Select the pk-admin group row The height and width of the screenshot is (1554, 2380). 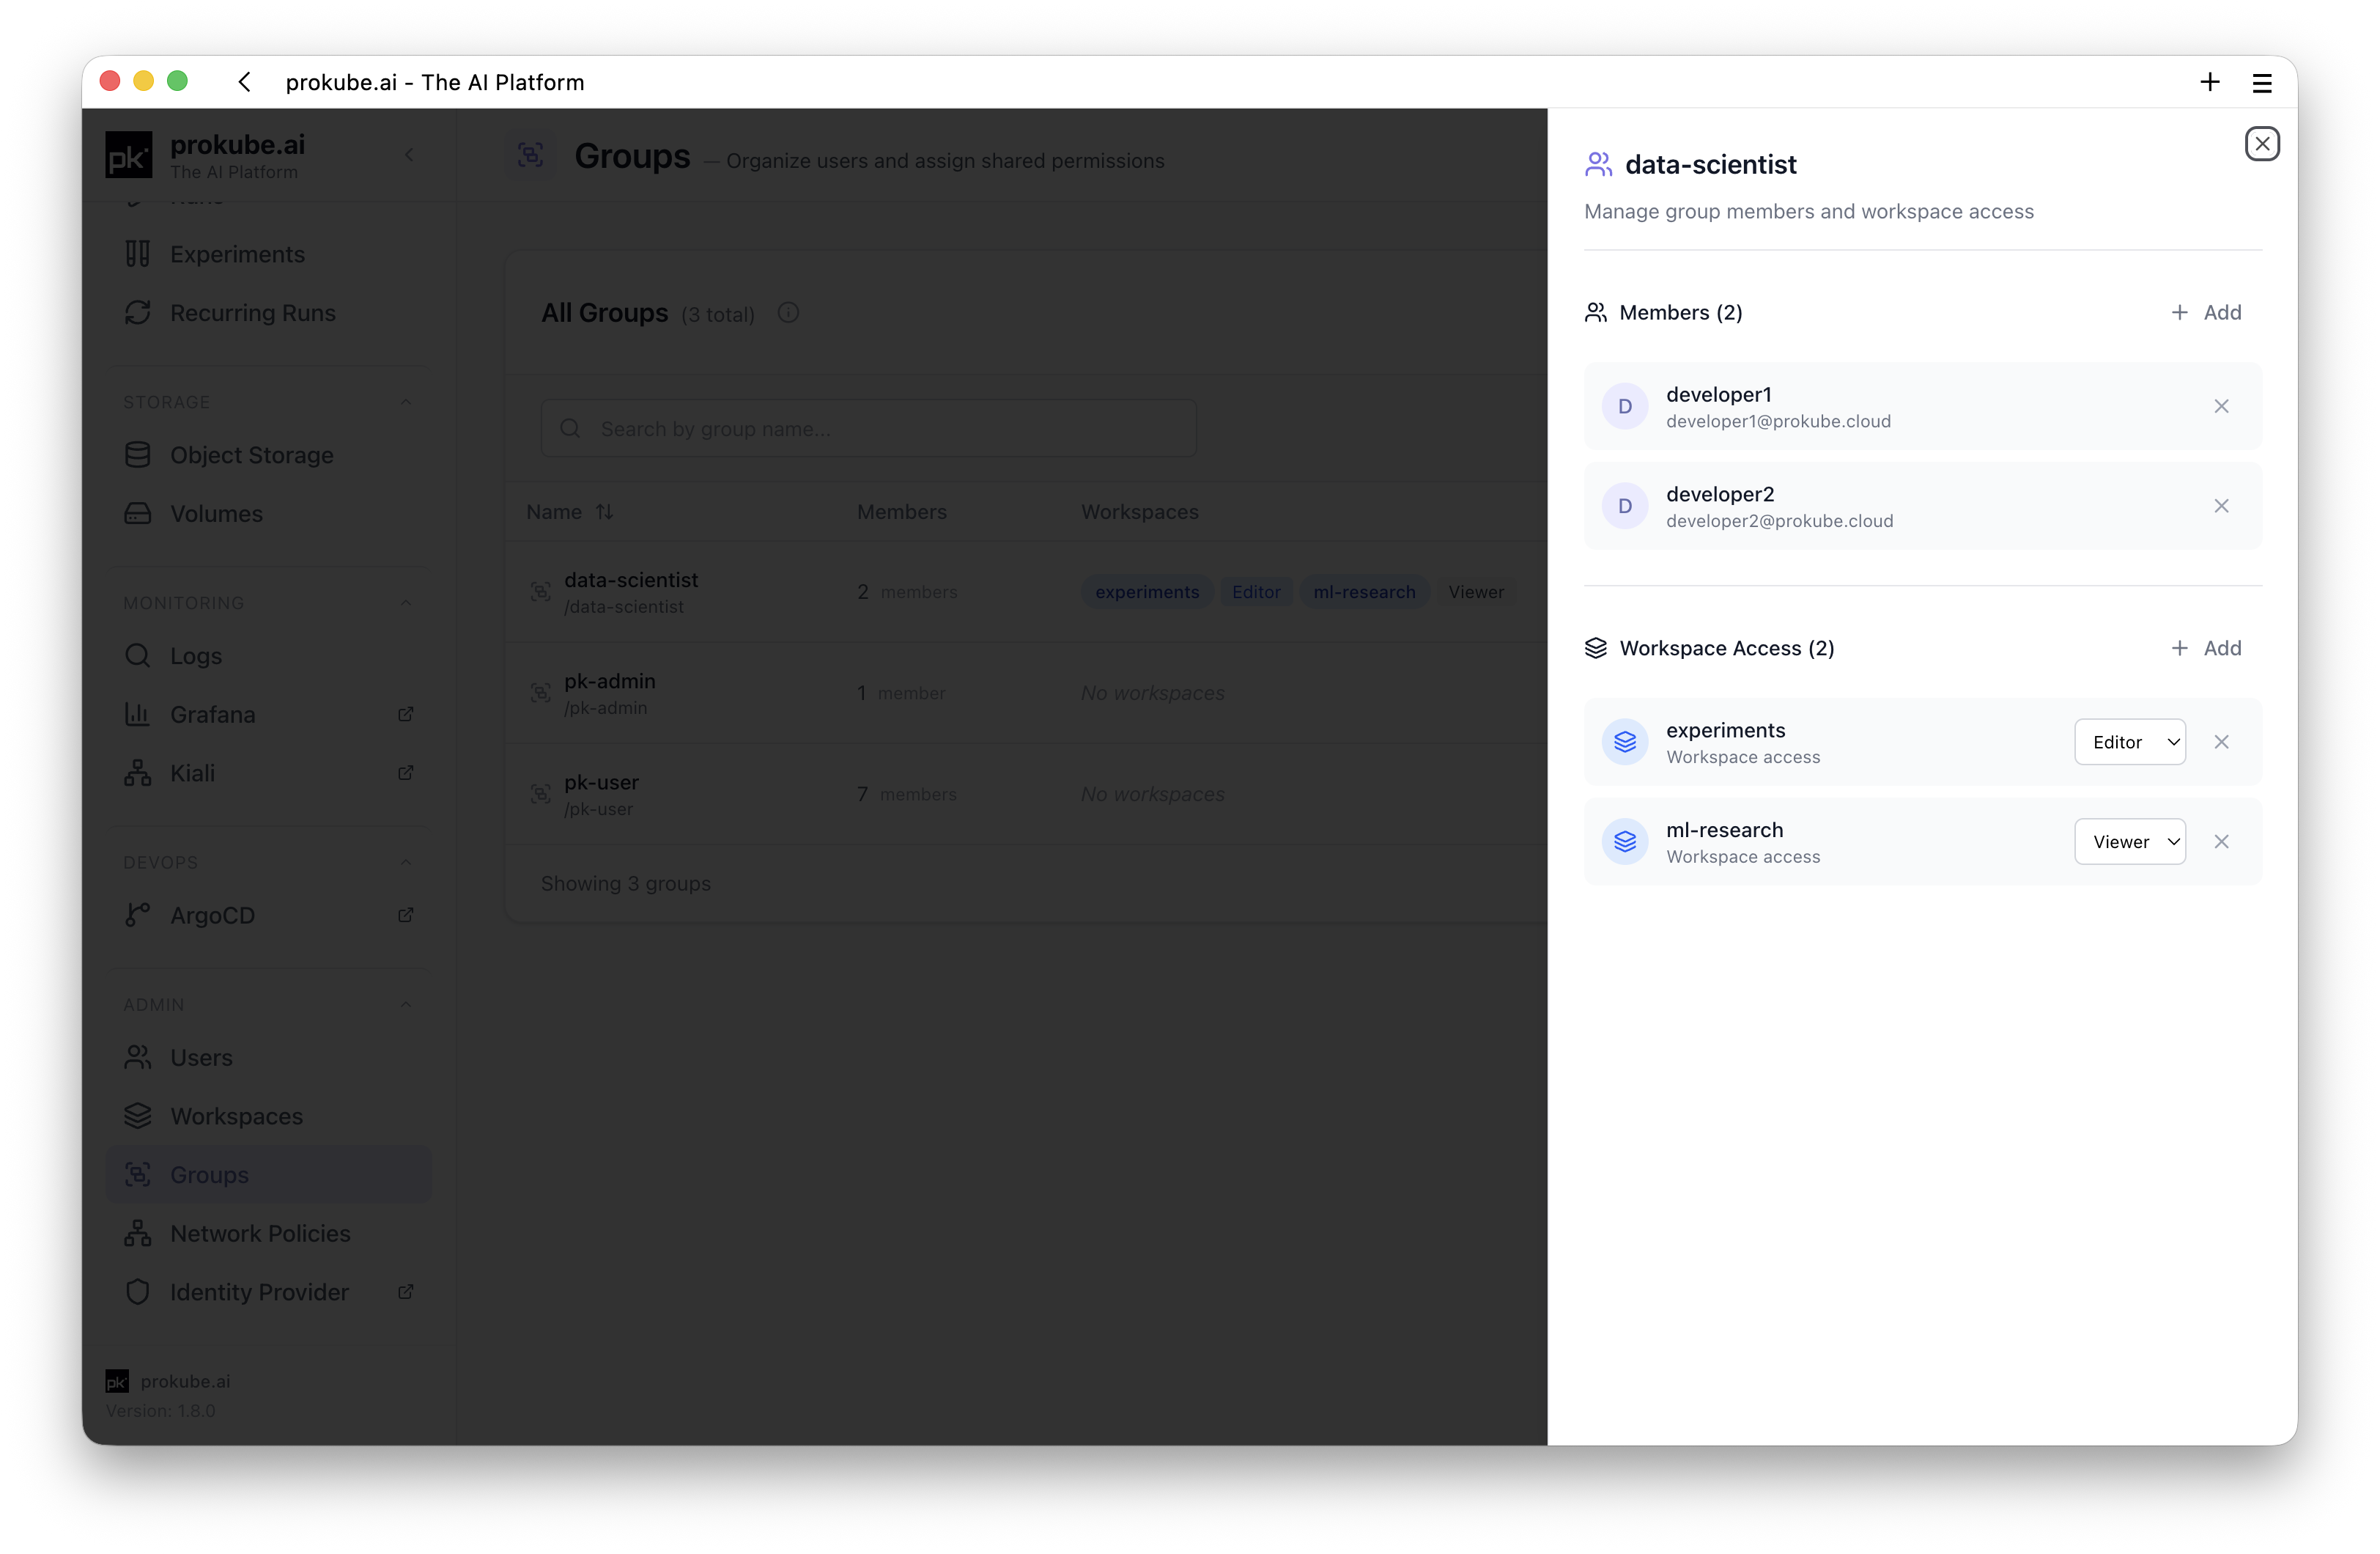[x=1026, y=693]
